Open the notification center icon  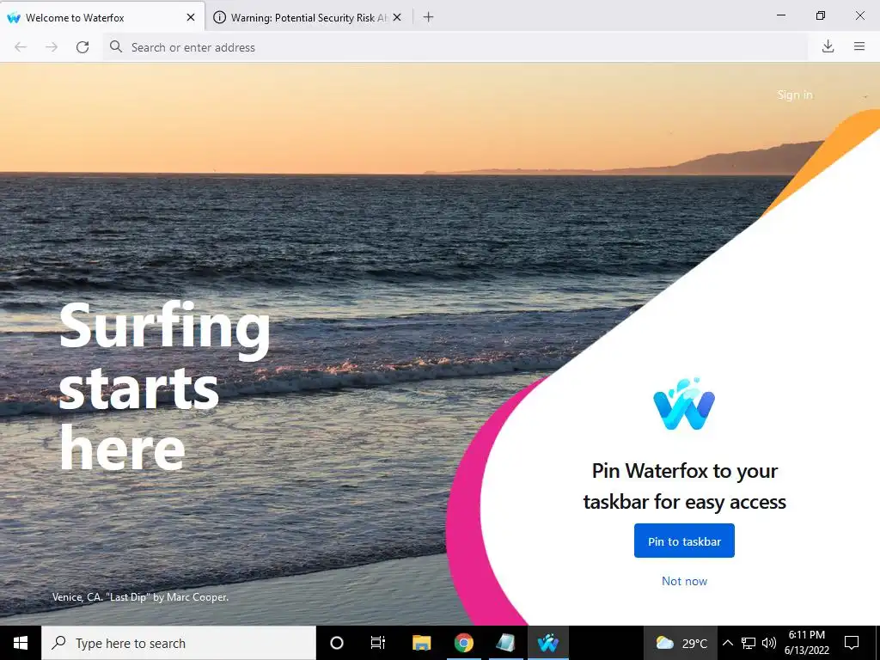point(852,643)
